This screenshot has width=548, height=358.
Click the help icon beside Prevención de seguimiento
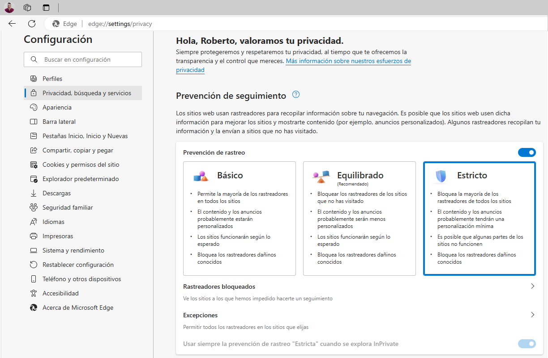tap(295, 95)
